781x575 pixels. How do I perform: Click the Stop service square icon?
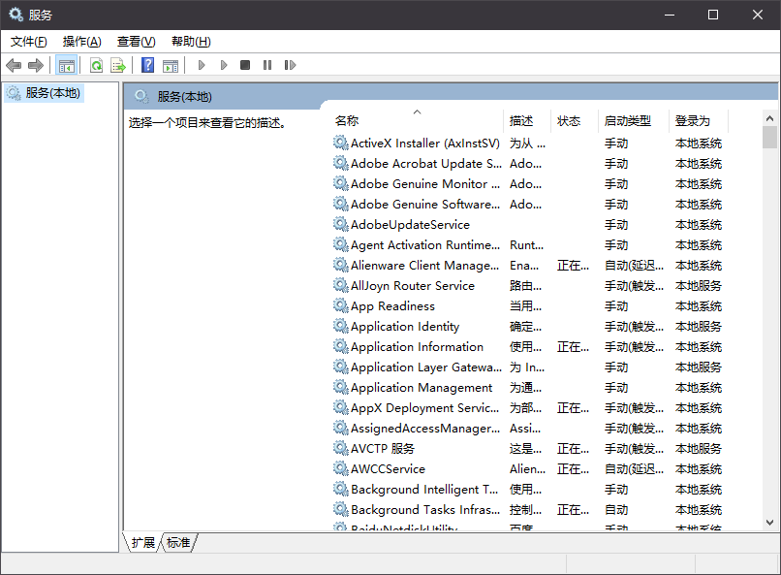pos(245,65)
